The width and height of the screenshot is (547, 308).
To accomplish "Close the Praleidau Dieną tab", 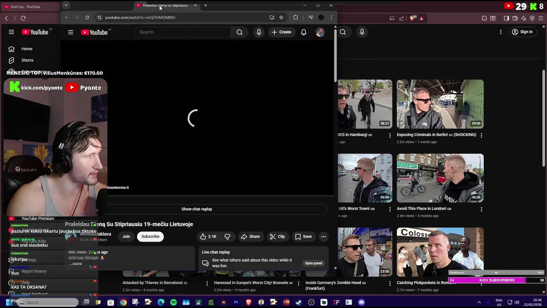I will (195, 5).
